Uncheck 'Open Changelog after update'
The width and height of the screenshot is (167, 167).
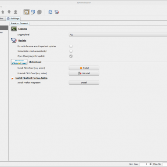tap(71, 56)
